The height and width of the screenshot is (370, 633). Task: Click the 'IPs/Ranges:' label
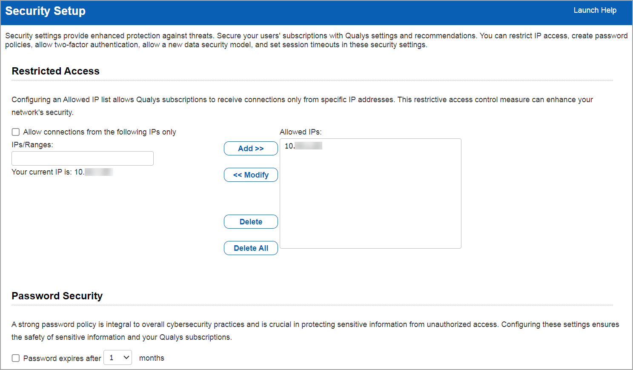32,145
